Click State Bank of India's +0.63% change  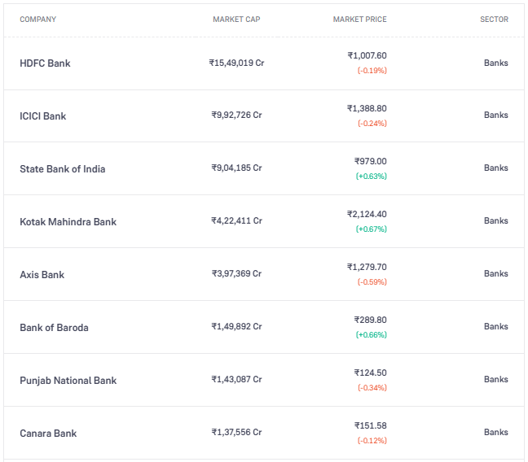point(371,177)
